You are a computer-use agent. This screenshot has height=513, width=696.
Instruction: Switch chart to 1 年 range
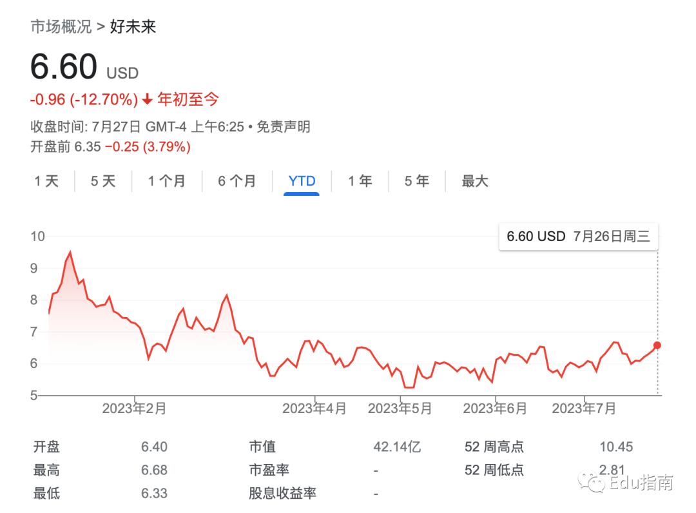coord(360,181)
